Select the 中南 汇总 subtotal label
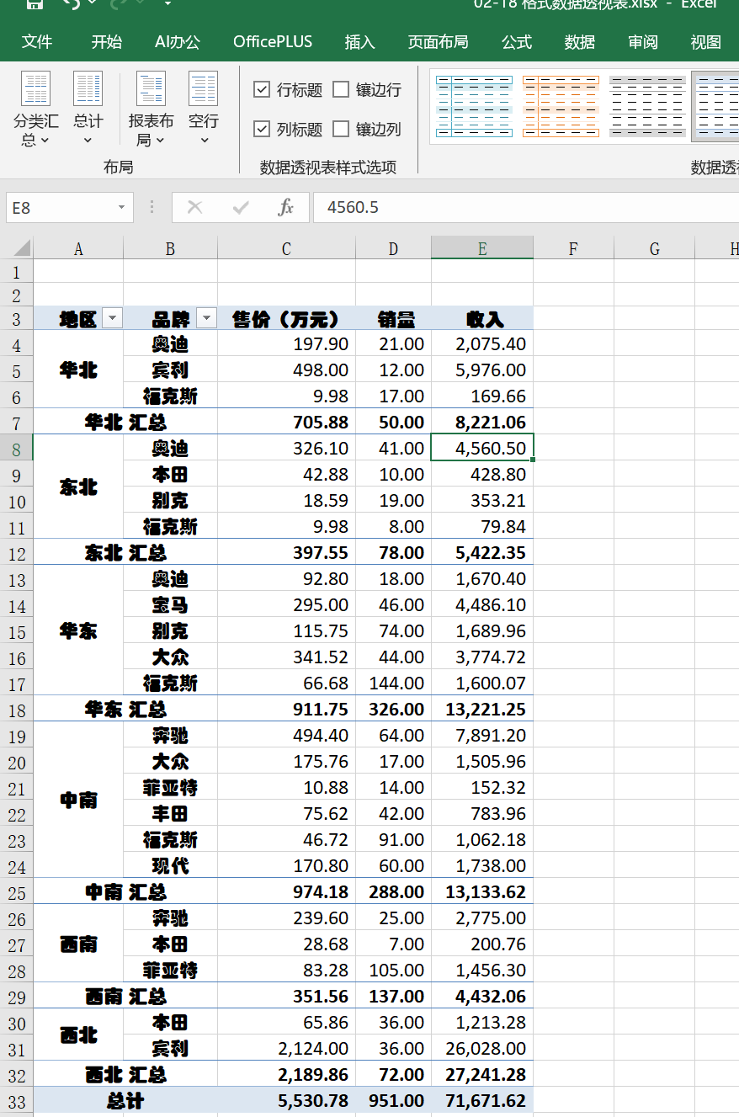The height and width of the screenshot is (1117, 739). [x=125, y=891]
